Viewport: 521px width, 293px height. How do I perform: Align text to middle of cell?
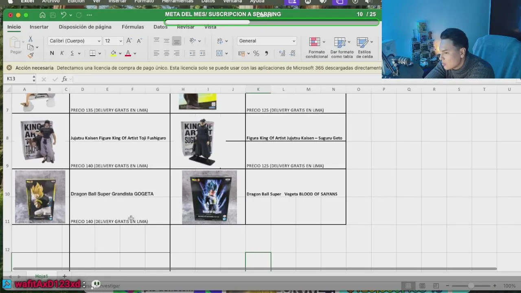tap(166, 41)
